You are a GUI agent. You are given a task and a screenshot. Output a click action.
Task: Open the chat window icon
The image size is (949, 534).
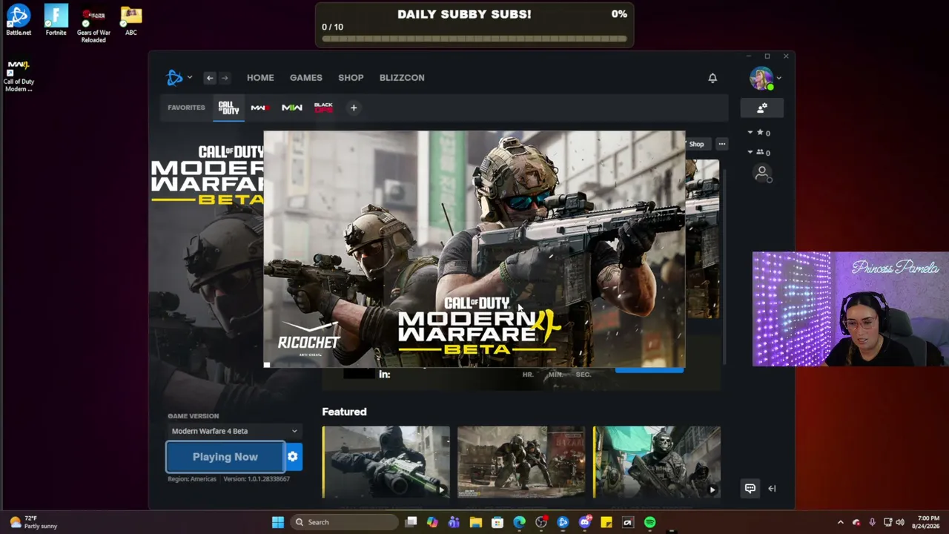(x=750, y=488)
